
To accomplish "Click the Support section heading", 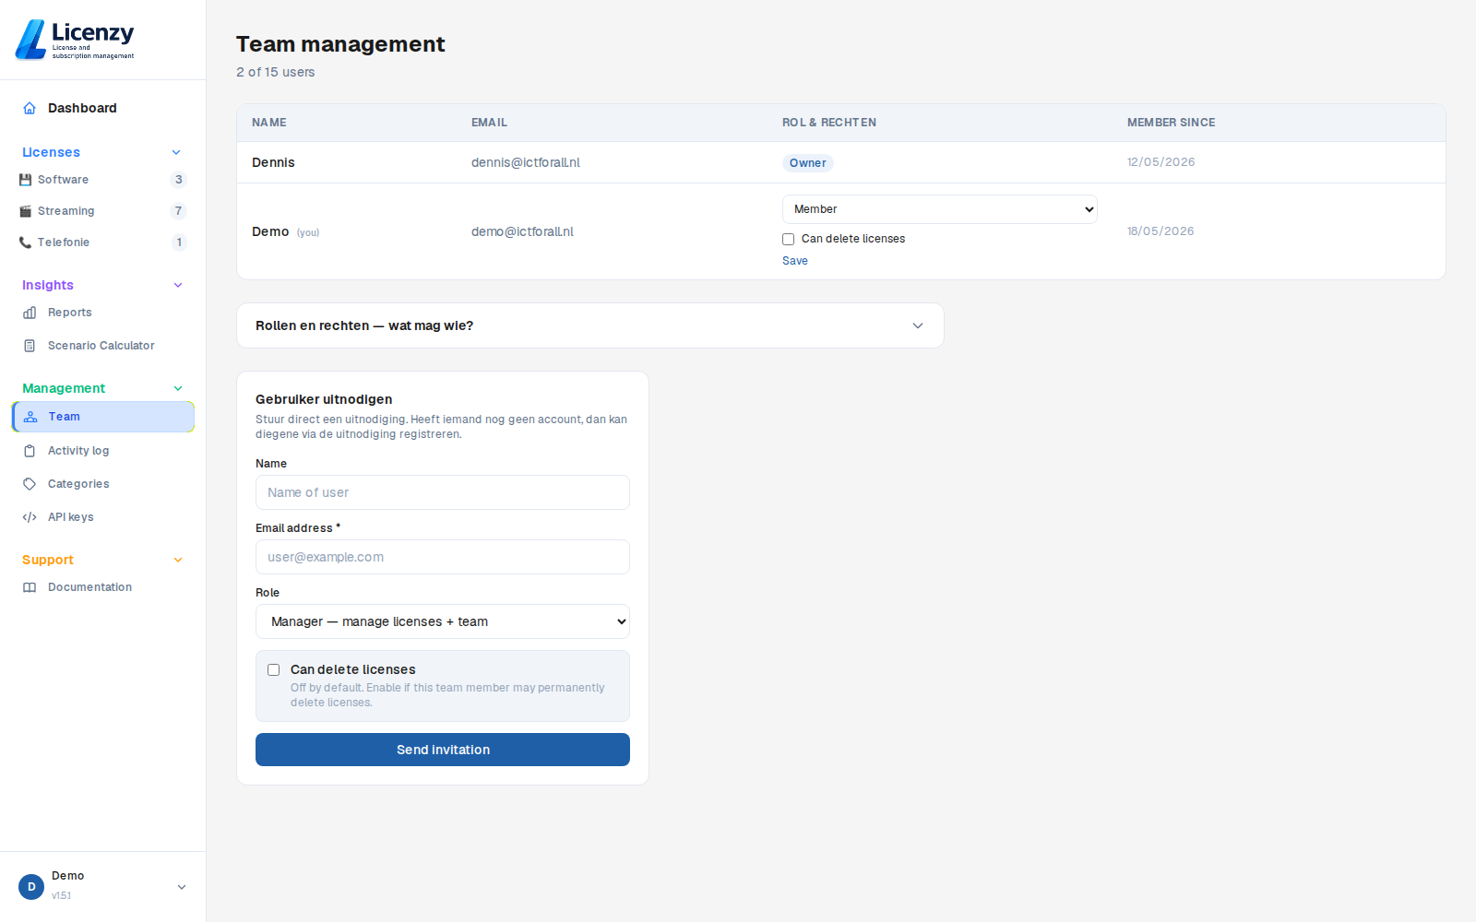I will pyautogui.click(x=48, y=560).
